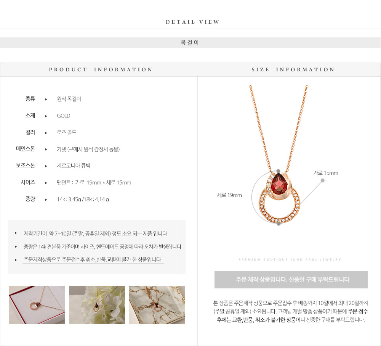The image size is (381, 346).
Task: Click the arrow bullet beside 종류
Action: click(46, 99)
